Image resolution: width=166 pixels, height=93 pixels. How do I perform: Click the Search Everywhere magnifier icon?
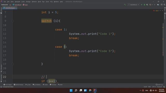click(x=164, y=5)
